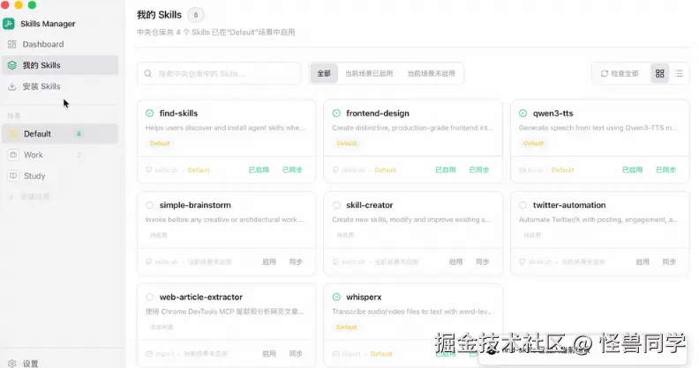Click the twitter-automation source icon
The image size is (699, 368).
pos(522,261)
